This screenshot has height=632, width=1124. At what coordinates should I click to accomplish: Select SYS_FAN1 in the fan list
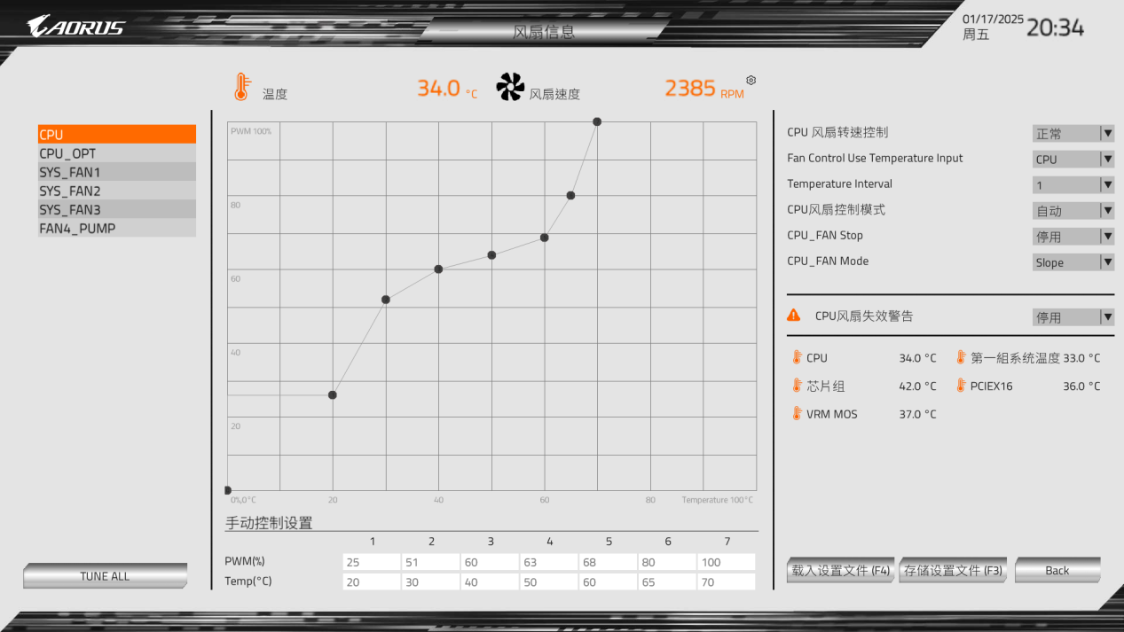116,172
